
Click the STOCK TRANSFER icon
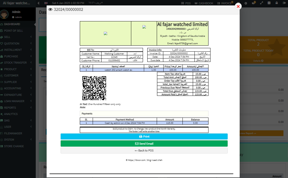coord(2,63)
